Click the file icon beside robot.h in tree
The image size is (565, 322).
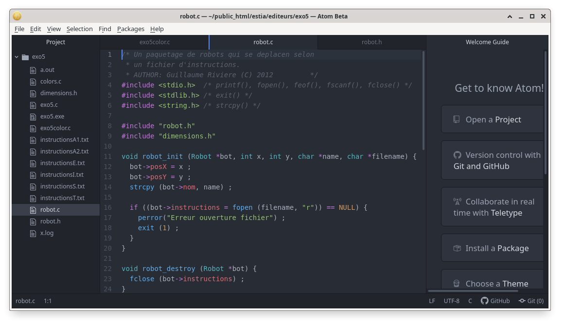(x=33, y=221)
